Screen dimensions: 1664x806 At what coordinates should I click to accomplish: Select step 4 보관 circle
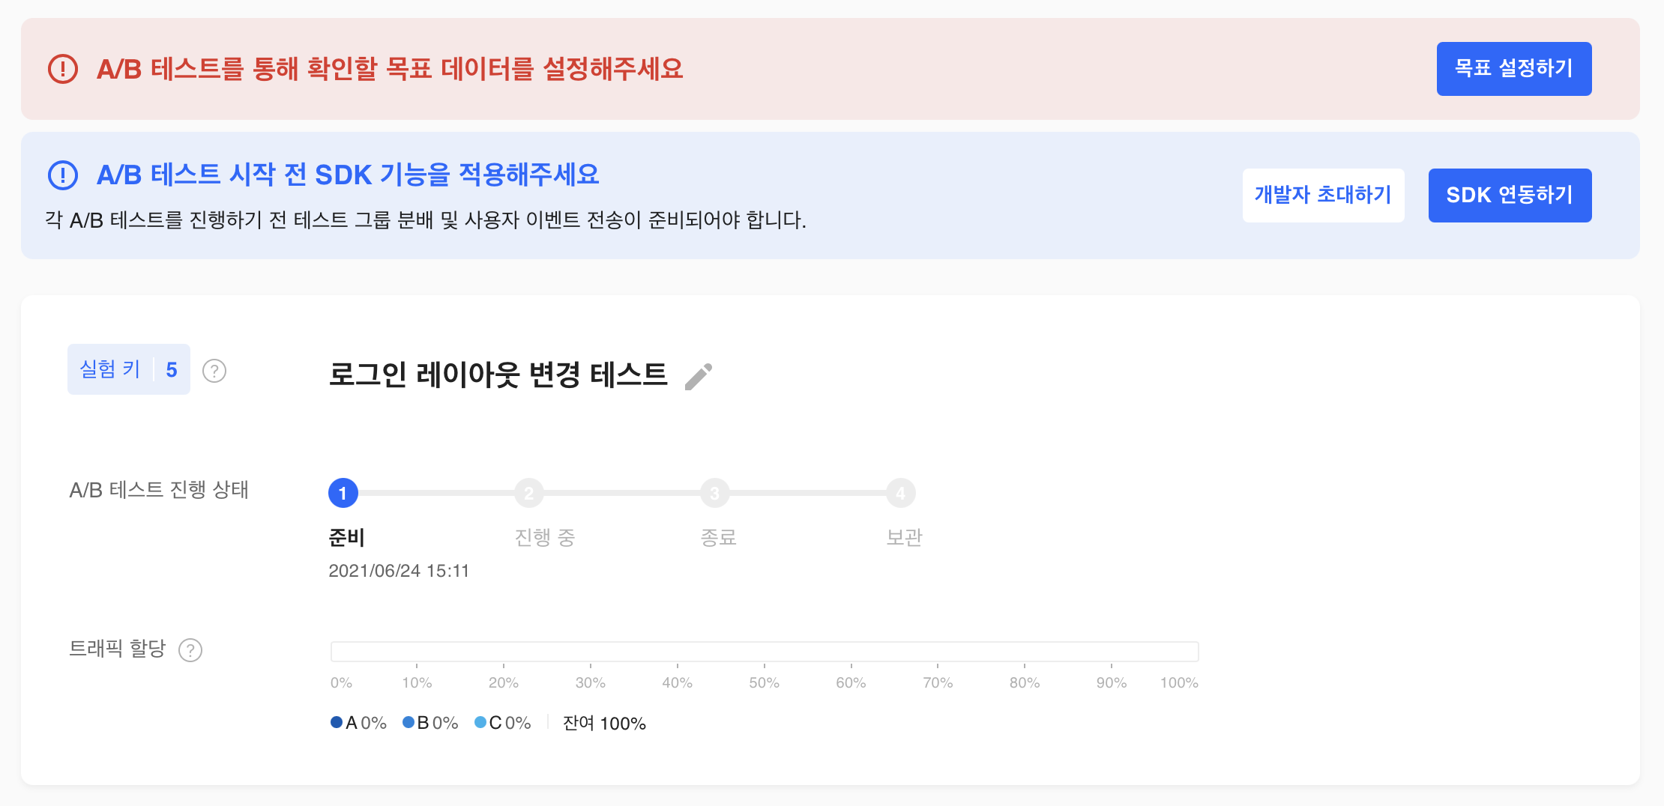coord(901,493)
